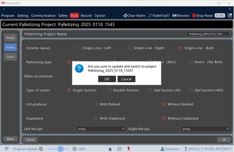Open the apps grid icon
Viewport: 234px width, 152px height.
click(230, 15)
